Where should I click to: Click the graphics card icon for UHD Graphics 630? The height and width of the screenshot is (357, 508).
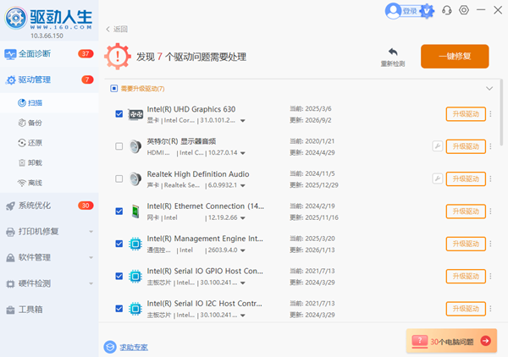tap(135, 114)
